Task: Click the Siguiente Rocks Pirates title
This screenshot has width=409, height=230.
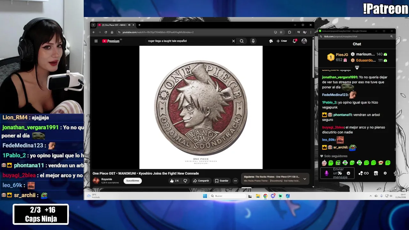Action: (272, 177)
